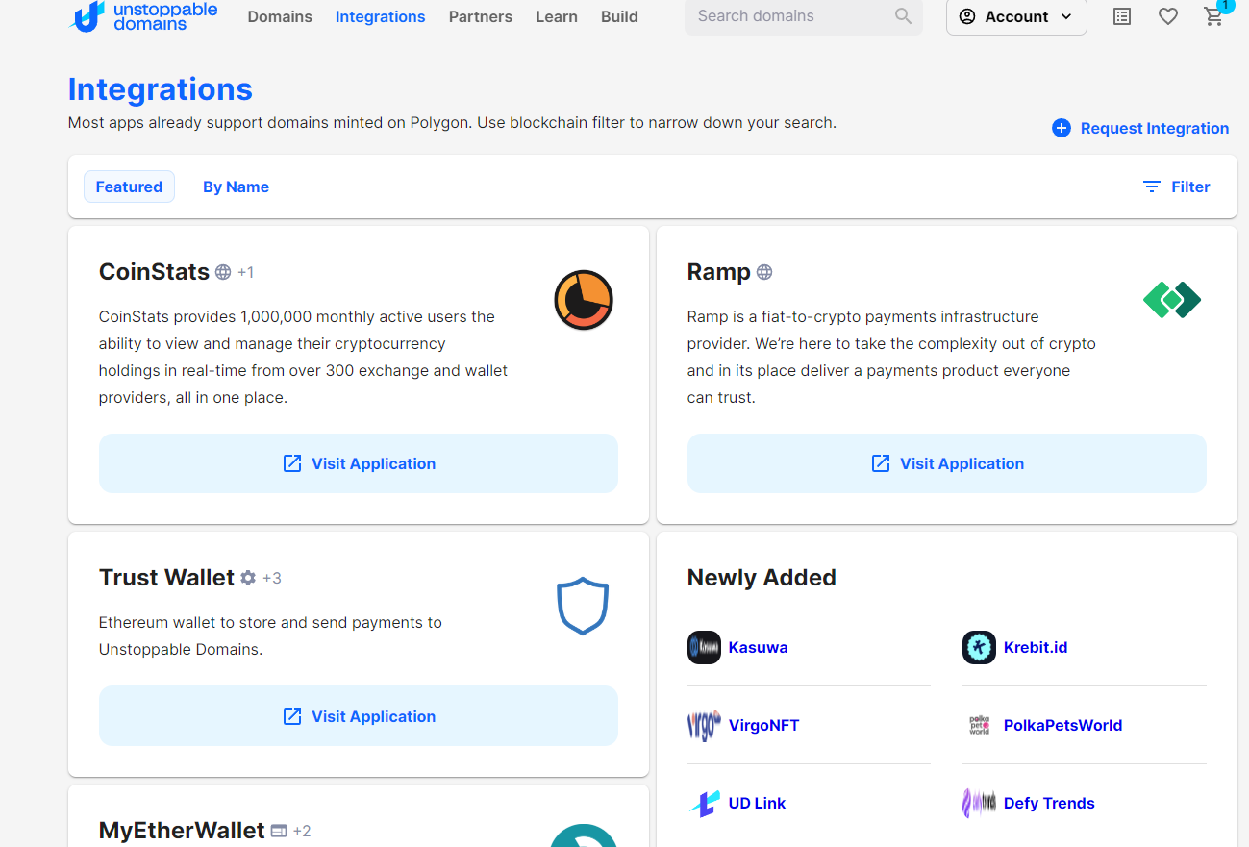Click the gear icon beside Trust Wallet
Image resolution: width=1249 pixels, height=847 pixels.
pyautogui.click(x=248, y=578)
